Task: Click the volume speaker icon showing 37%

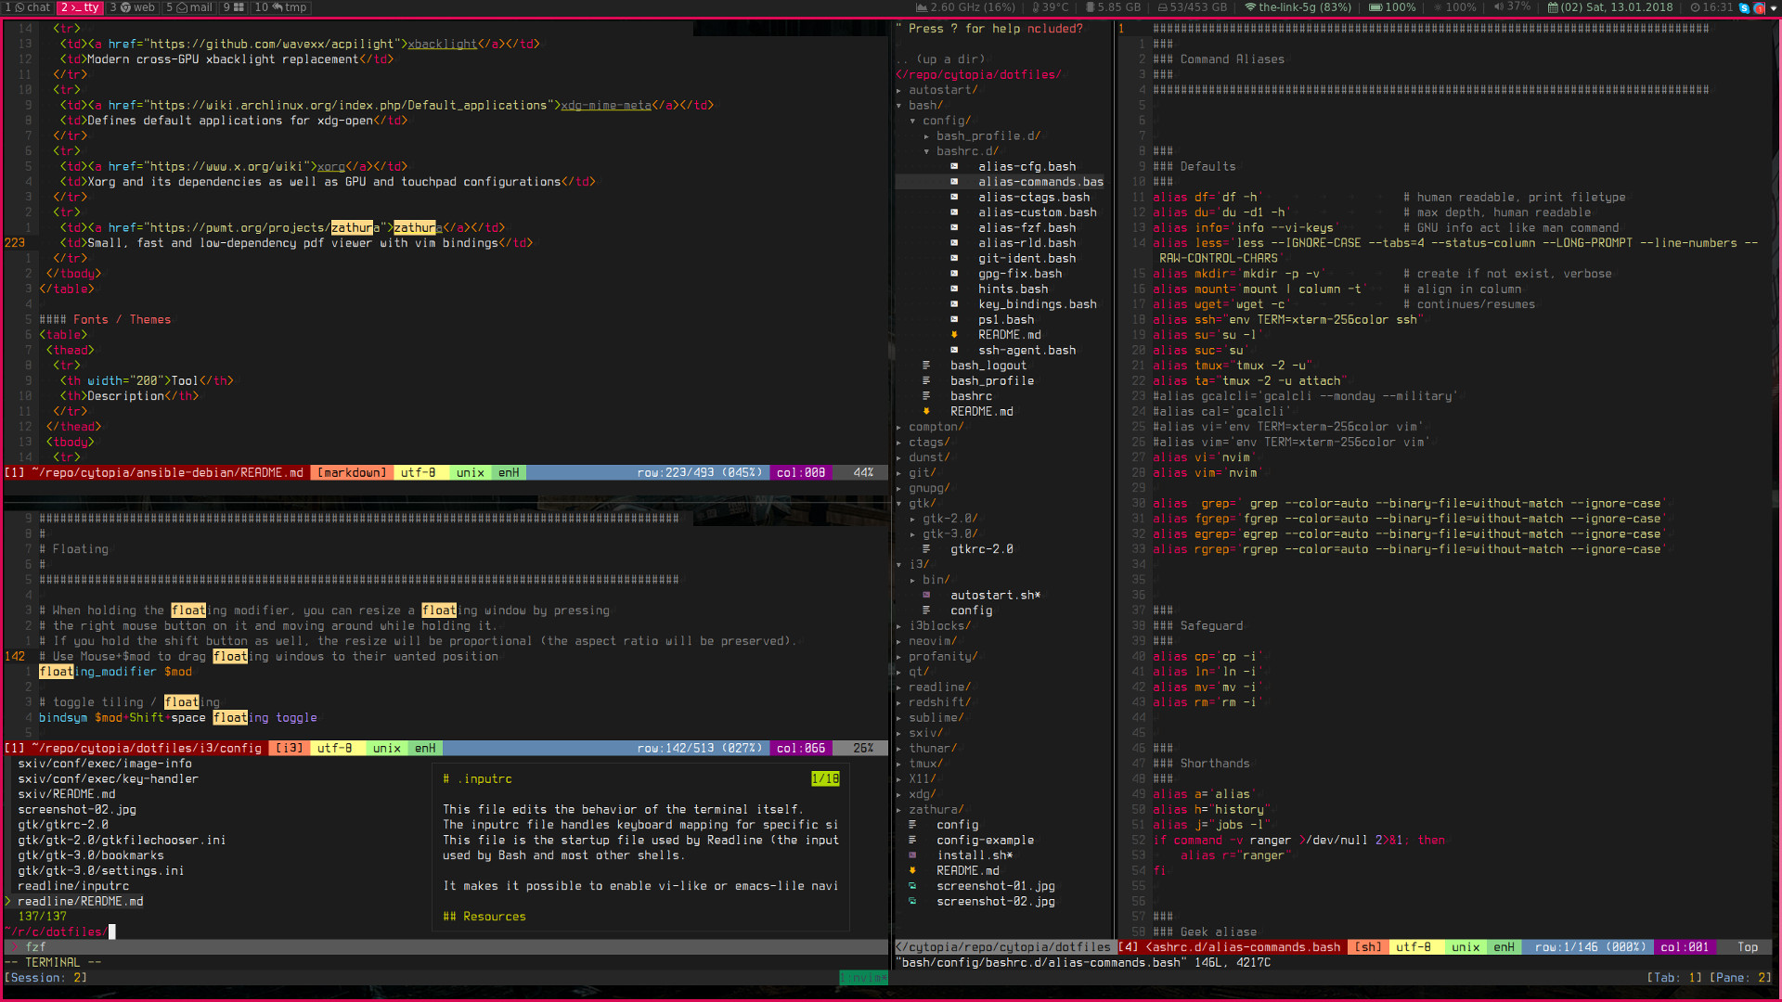Action: tap(1499, 7)
